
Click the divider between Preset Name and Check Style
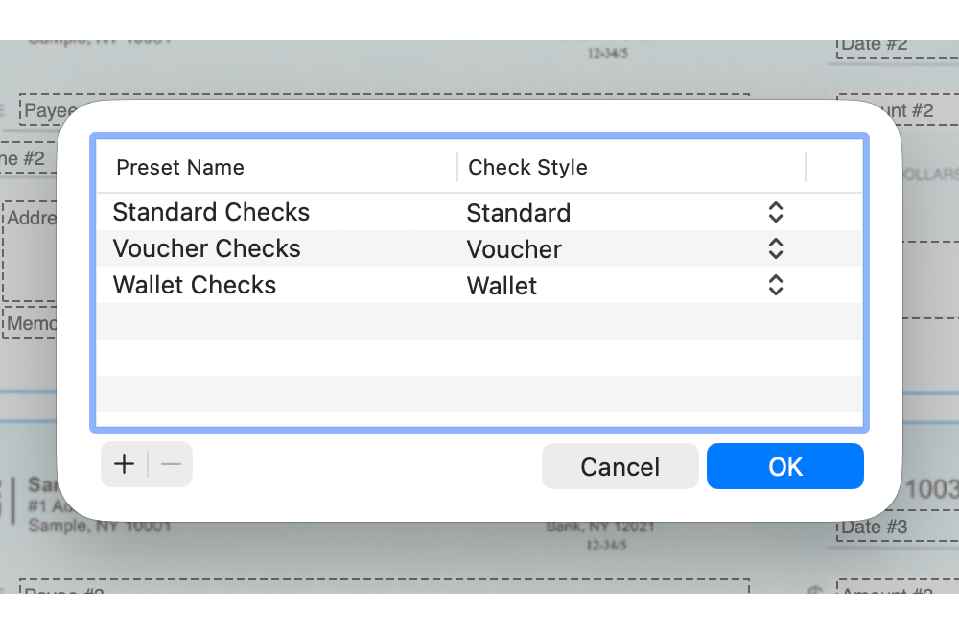point(457,168)
